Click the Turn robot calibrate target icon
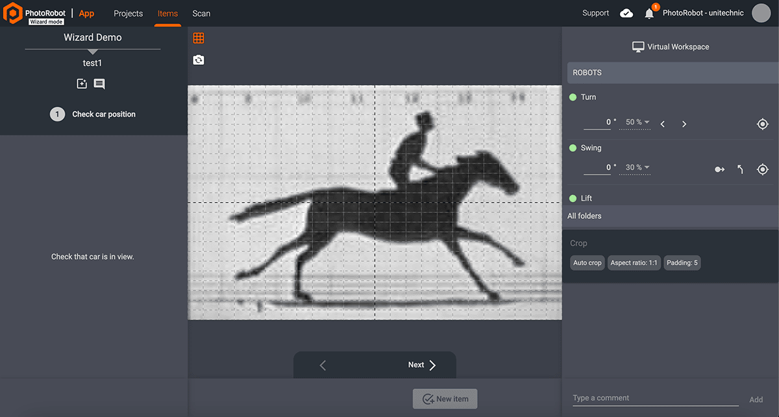The height and width of the screenshot is (417, 779). point(763,124)
